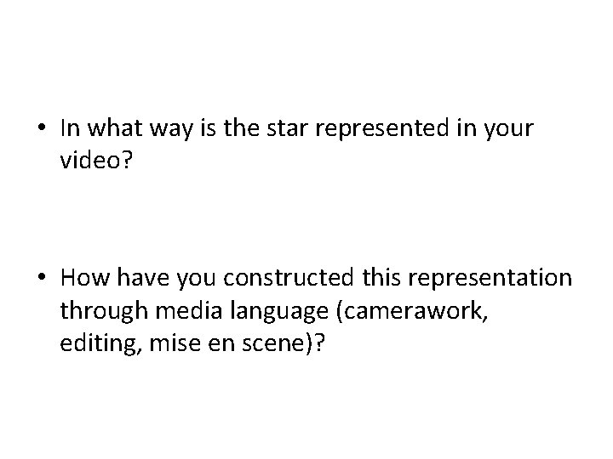Click the word "How" starting second bullet
Image resolution: width=613 pixels, height=459 pixels.
point(83,278)
